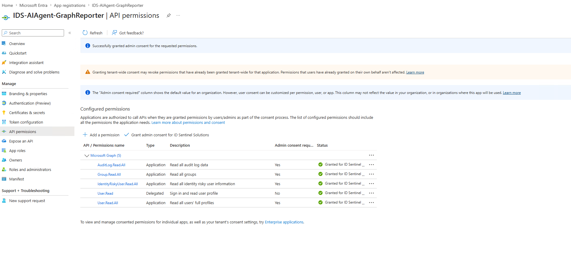Image resolution: width=571 pixels, height=272 pixels.
Task: Open Expose an API in the sidebar
Action: point(21,141)
